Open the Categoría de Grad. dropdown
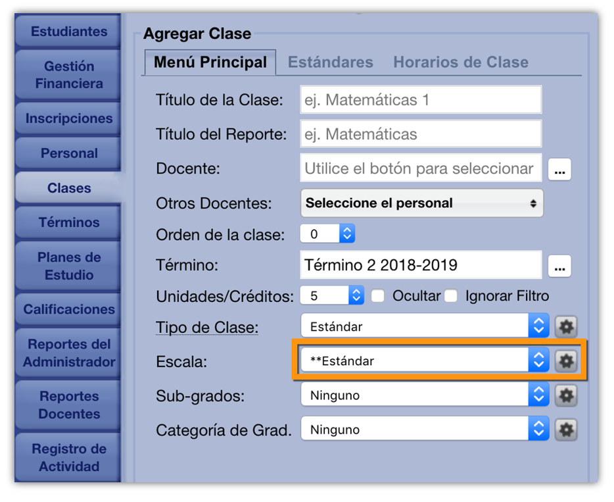This screenshot has height=502, width=614. click(x=424, y=430)
